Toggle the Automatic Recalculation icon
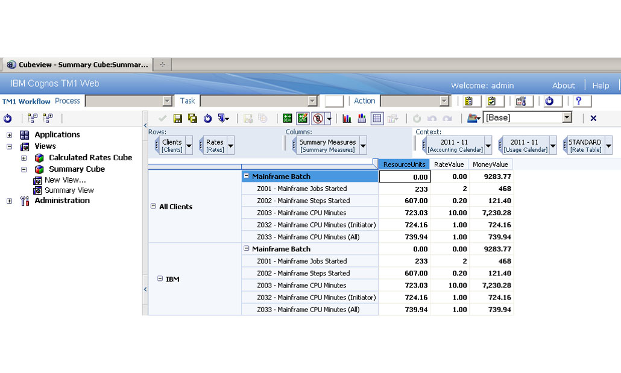Viewport: 621px width, 373px height. pyautogui.click(x=303, y=118)
